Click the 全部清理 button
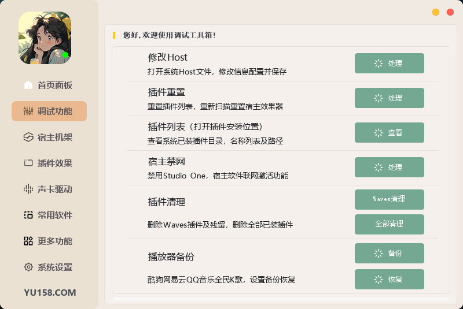 [x=389, y=224]
